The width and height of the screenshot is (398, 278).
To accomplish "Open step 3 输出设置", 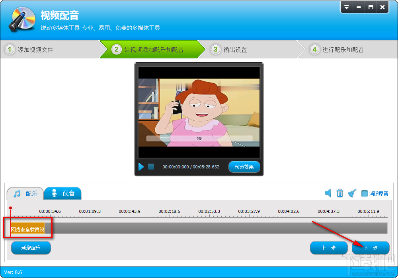I will tap(251, 49).
